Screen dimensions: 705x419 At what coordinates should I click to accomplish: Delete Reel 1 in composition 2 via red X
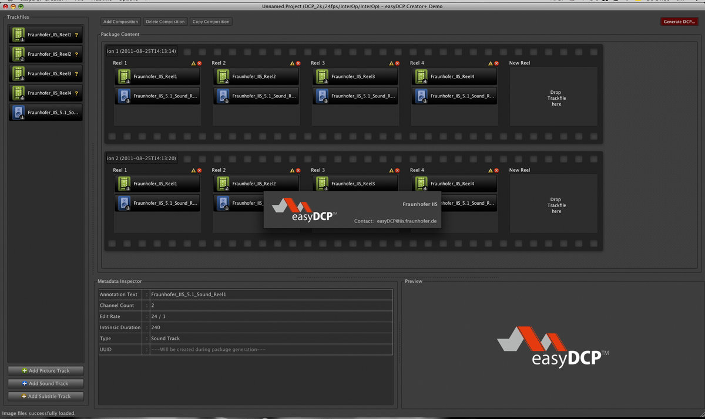199,170
